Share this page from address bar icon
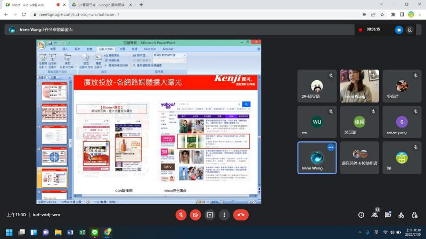The image size is (426, 239). tap(373, 14)
